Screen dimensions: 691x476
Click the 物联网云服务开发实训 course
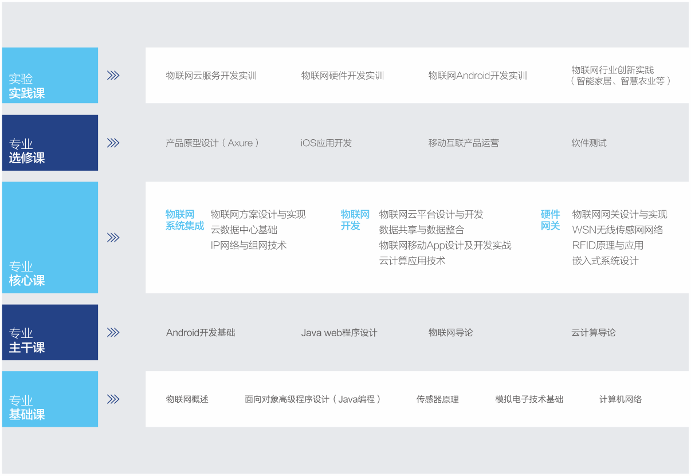pyautogui.click(x=211, y=76)
